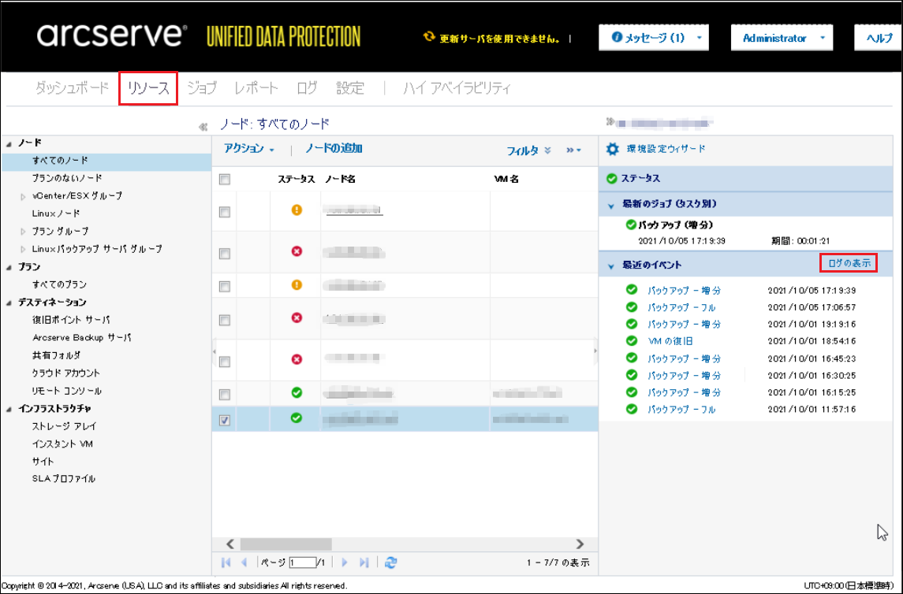The height and width of the screenshot is (594, 903).
Task: Switch to ハイ アベイラビリティ tab
Action: tap(457, 88)
